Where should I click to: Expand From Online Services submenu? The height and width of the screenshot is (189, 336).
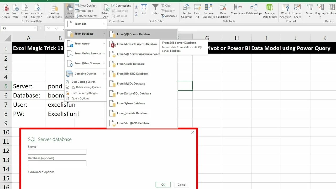click(x=86, y=54)
